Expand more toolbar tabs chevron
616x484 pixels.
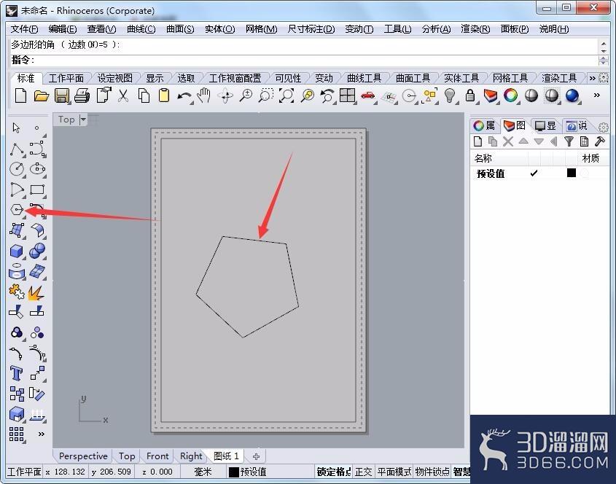click(x=592, y=78)
